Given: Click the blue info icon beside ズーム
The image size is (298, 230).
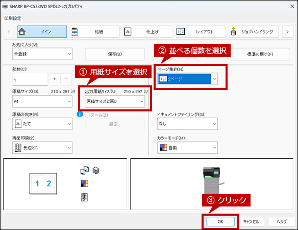Looking at the screenshot, I should pyautogui.click(x=80, y=114).
